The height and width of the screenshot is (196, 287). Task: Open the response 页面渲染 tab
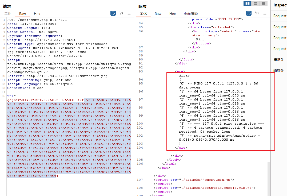click(x=190, y=14)
